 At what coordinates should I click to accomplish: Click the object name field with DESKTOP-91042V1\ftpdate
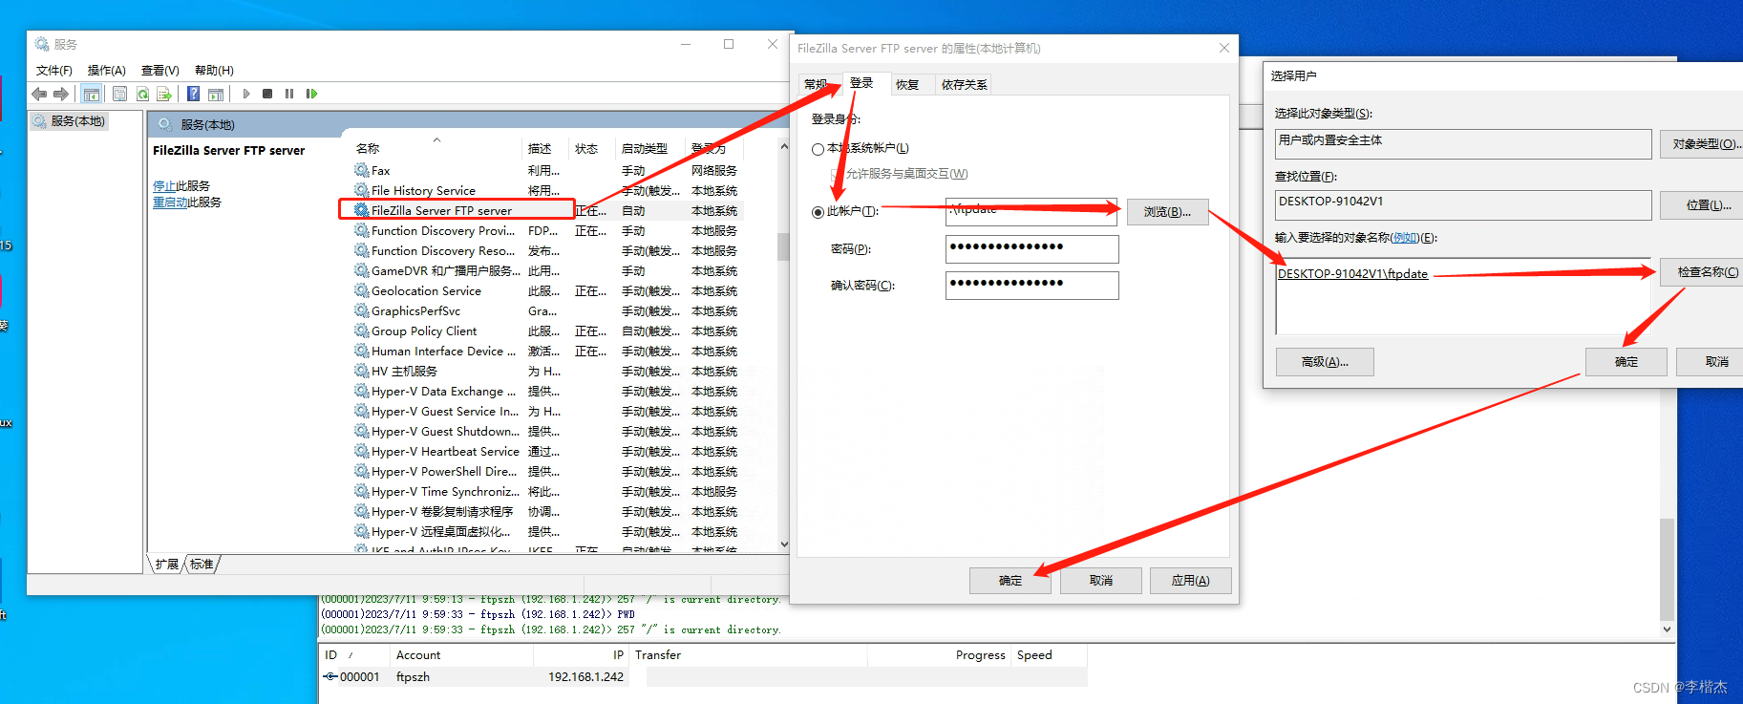(1463, 296)
